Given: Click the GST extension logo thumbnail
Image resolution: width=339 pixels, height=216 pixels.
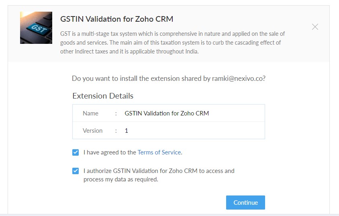Looking at the screenshot, I should click(36, 28).
